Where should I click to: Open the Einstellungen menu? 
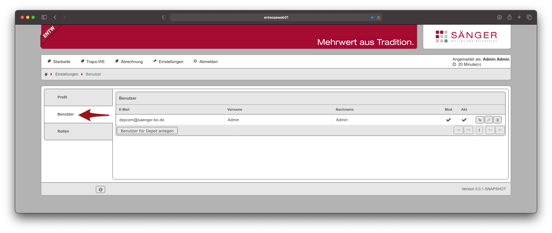(x=168, y=62)
